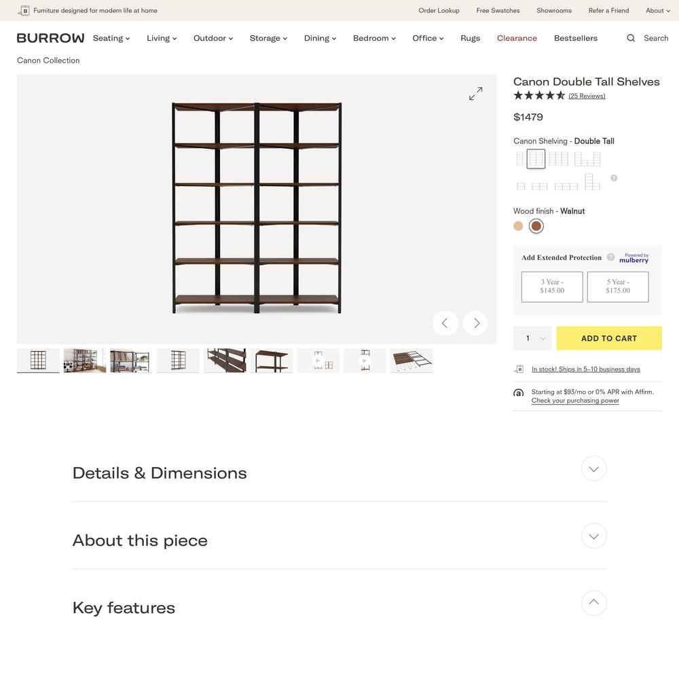Expand Details & Dimensions section
The image size is (679, 679).
click(x=593, y=469)
